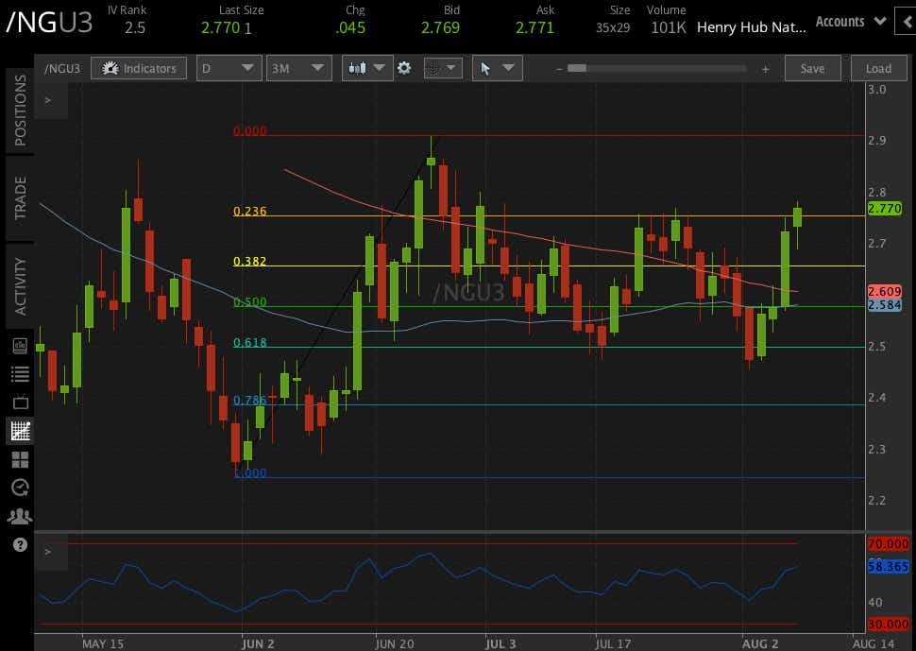Image resolution: width=916 pixels, height=651 pixels.
Task: Click the Save chart button
Action: click(x=813, y=68)
